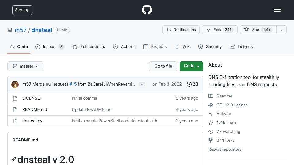Expand the Star lists dropdown arrow
Viewport: 294px width, 165px height.
(x=281, y=30)
